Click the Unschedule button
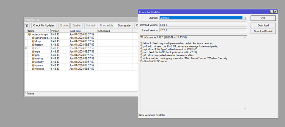Viewport: 285px width, 127px height. pyautogui.click(x=107, y=26)
